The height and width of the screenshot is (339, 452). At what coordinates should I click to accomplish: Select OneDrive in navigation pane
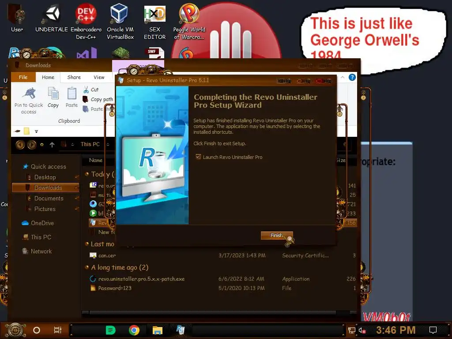[x=38, y=223]
